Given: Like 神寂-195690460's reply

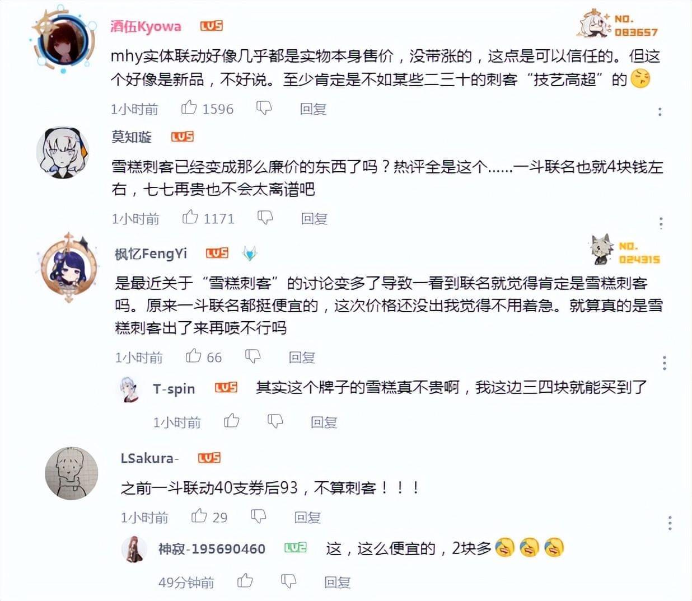Looking at the screenshot, I should [245, 581].
